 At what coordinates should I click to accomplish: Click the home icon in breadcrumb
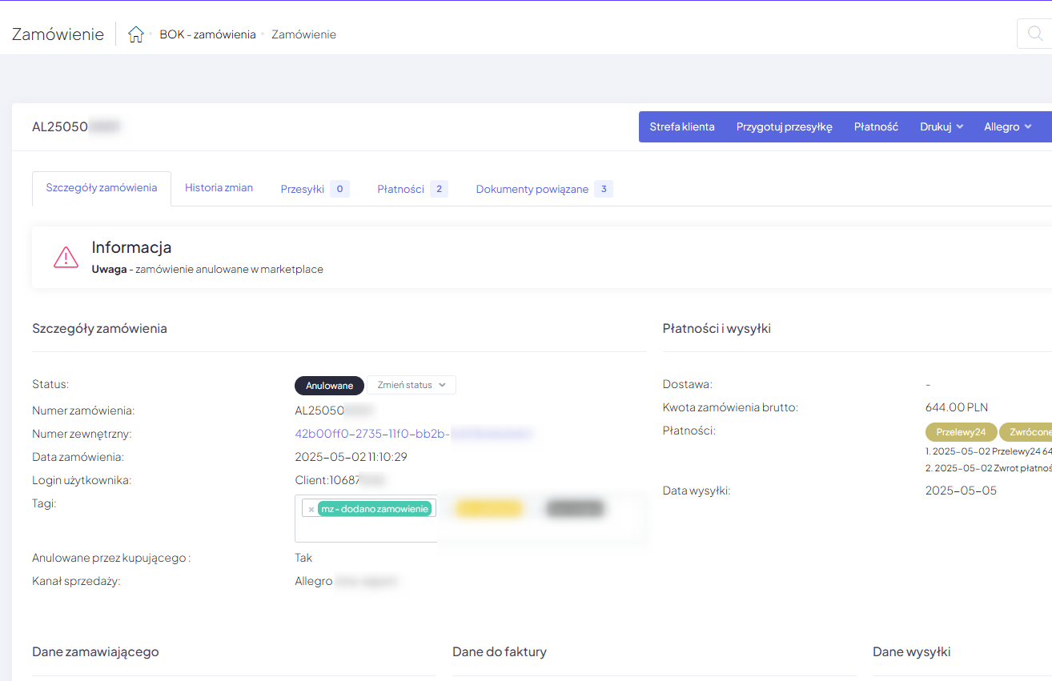click(136, 34)
